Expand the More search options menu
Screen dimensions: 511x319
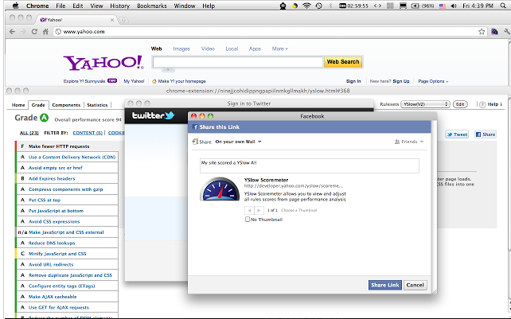pyautogui.click(x=280, y=49)
